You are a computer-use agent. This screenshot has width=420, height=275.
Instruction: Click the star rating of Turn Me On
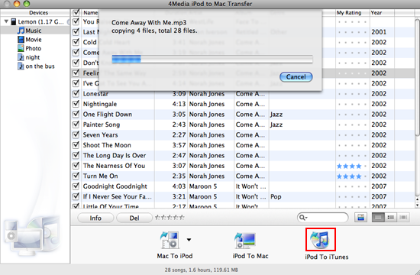[x=352, y=176]
